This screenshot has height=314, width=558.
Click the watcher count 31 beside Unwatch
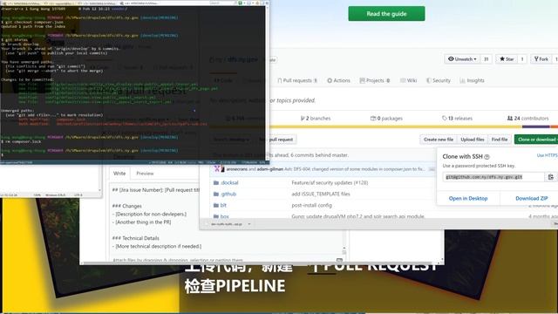487,59
